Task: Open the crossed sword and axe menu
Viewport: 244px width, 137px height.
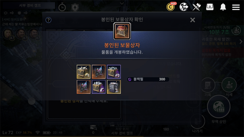Action: 196,7
